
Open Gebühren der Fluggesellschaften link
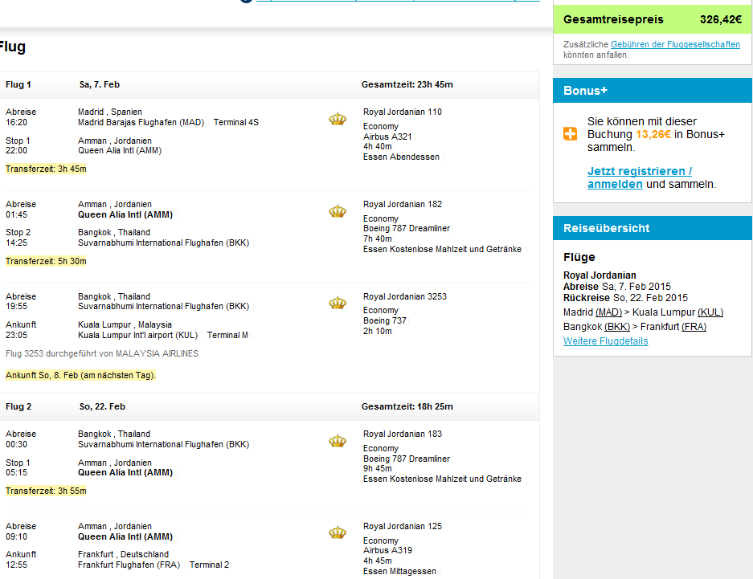pos(675,44)
